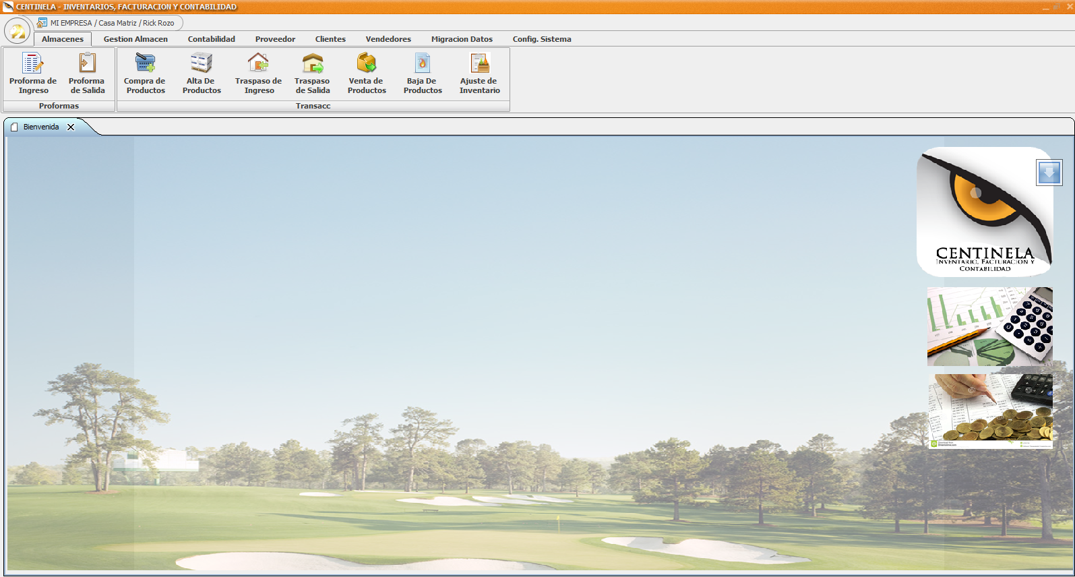
Task: Open the Vendedores tab
Action: pyautogui.click(x=388, y=39)
